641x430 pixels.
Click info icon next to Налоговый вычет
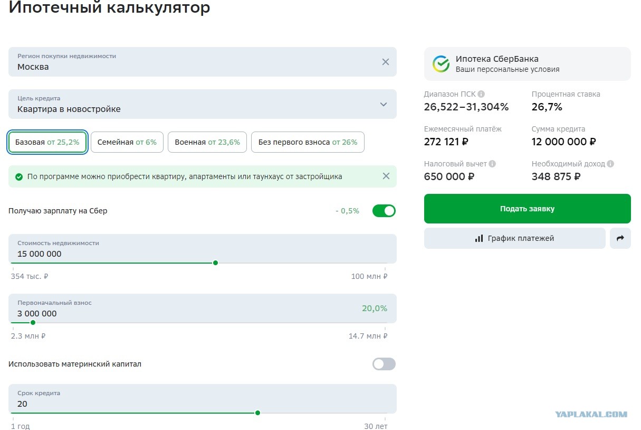coord(492,164)
